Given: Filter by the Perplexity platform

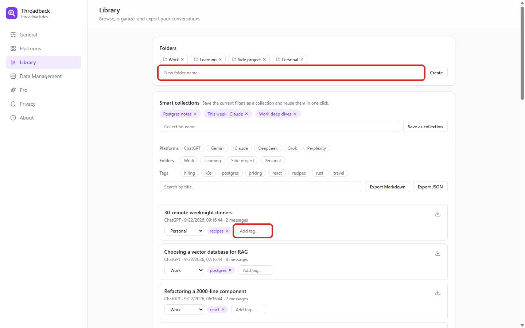Looking at the screenshot, I should pyautogui.click(x=316, y=148).
